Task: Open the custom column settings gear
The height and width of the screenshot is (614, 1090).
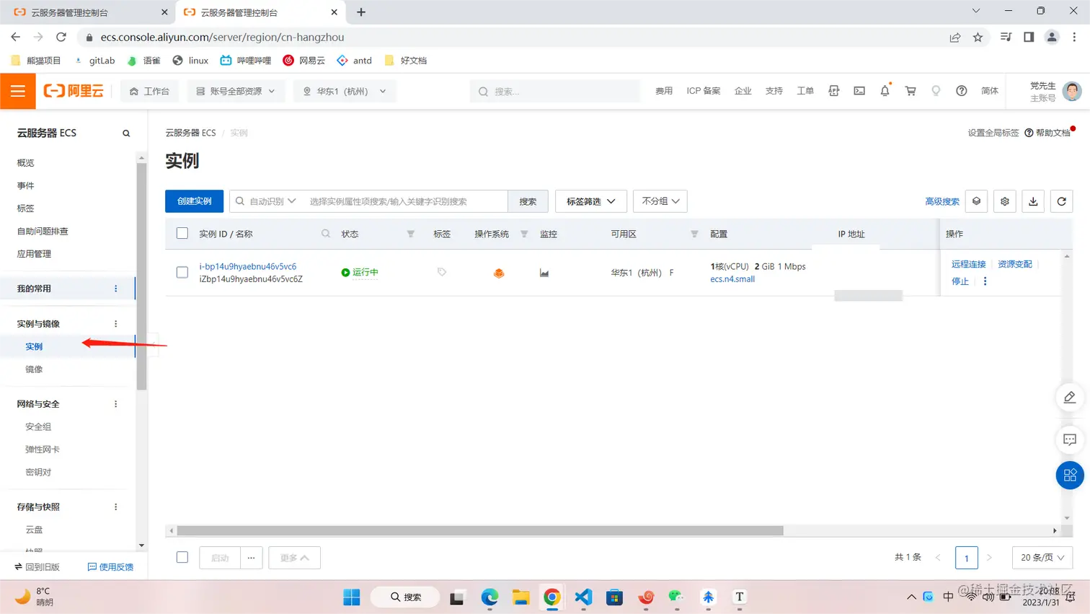Action: coord(1004,201)
